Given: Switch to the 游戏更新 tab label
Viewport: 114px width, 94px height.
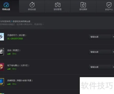Looking at the screenshot, I should (83, 9).
